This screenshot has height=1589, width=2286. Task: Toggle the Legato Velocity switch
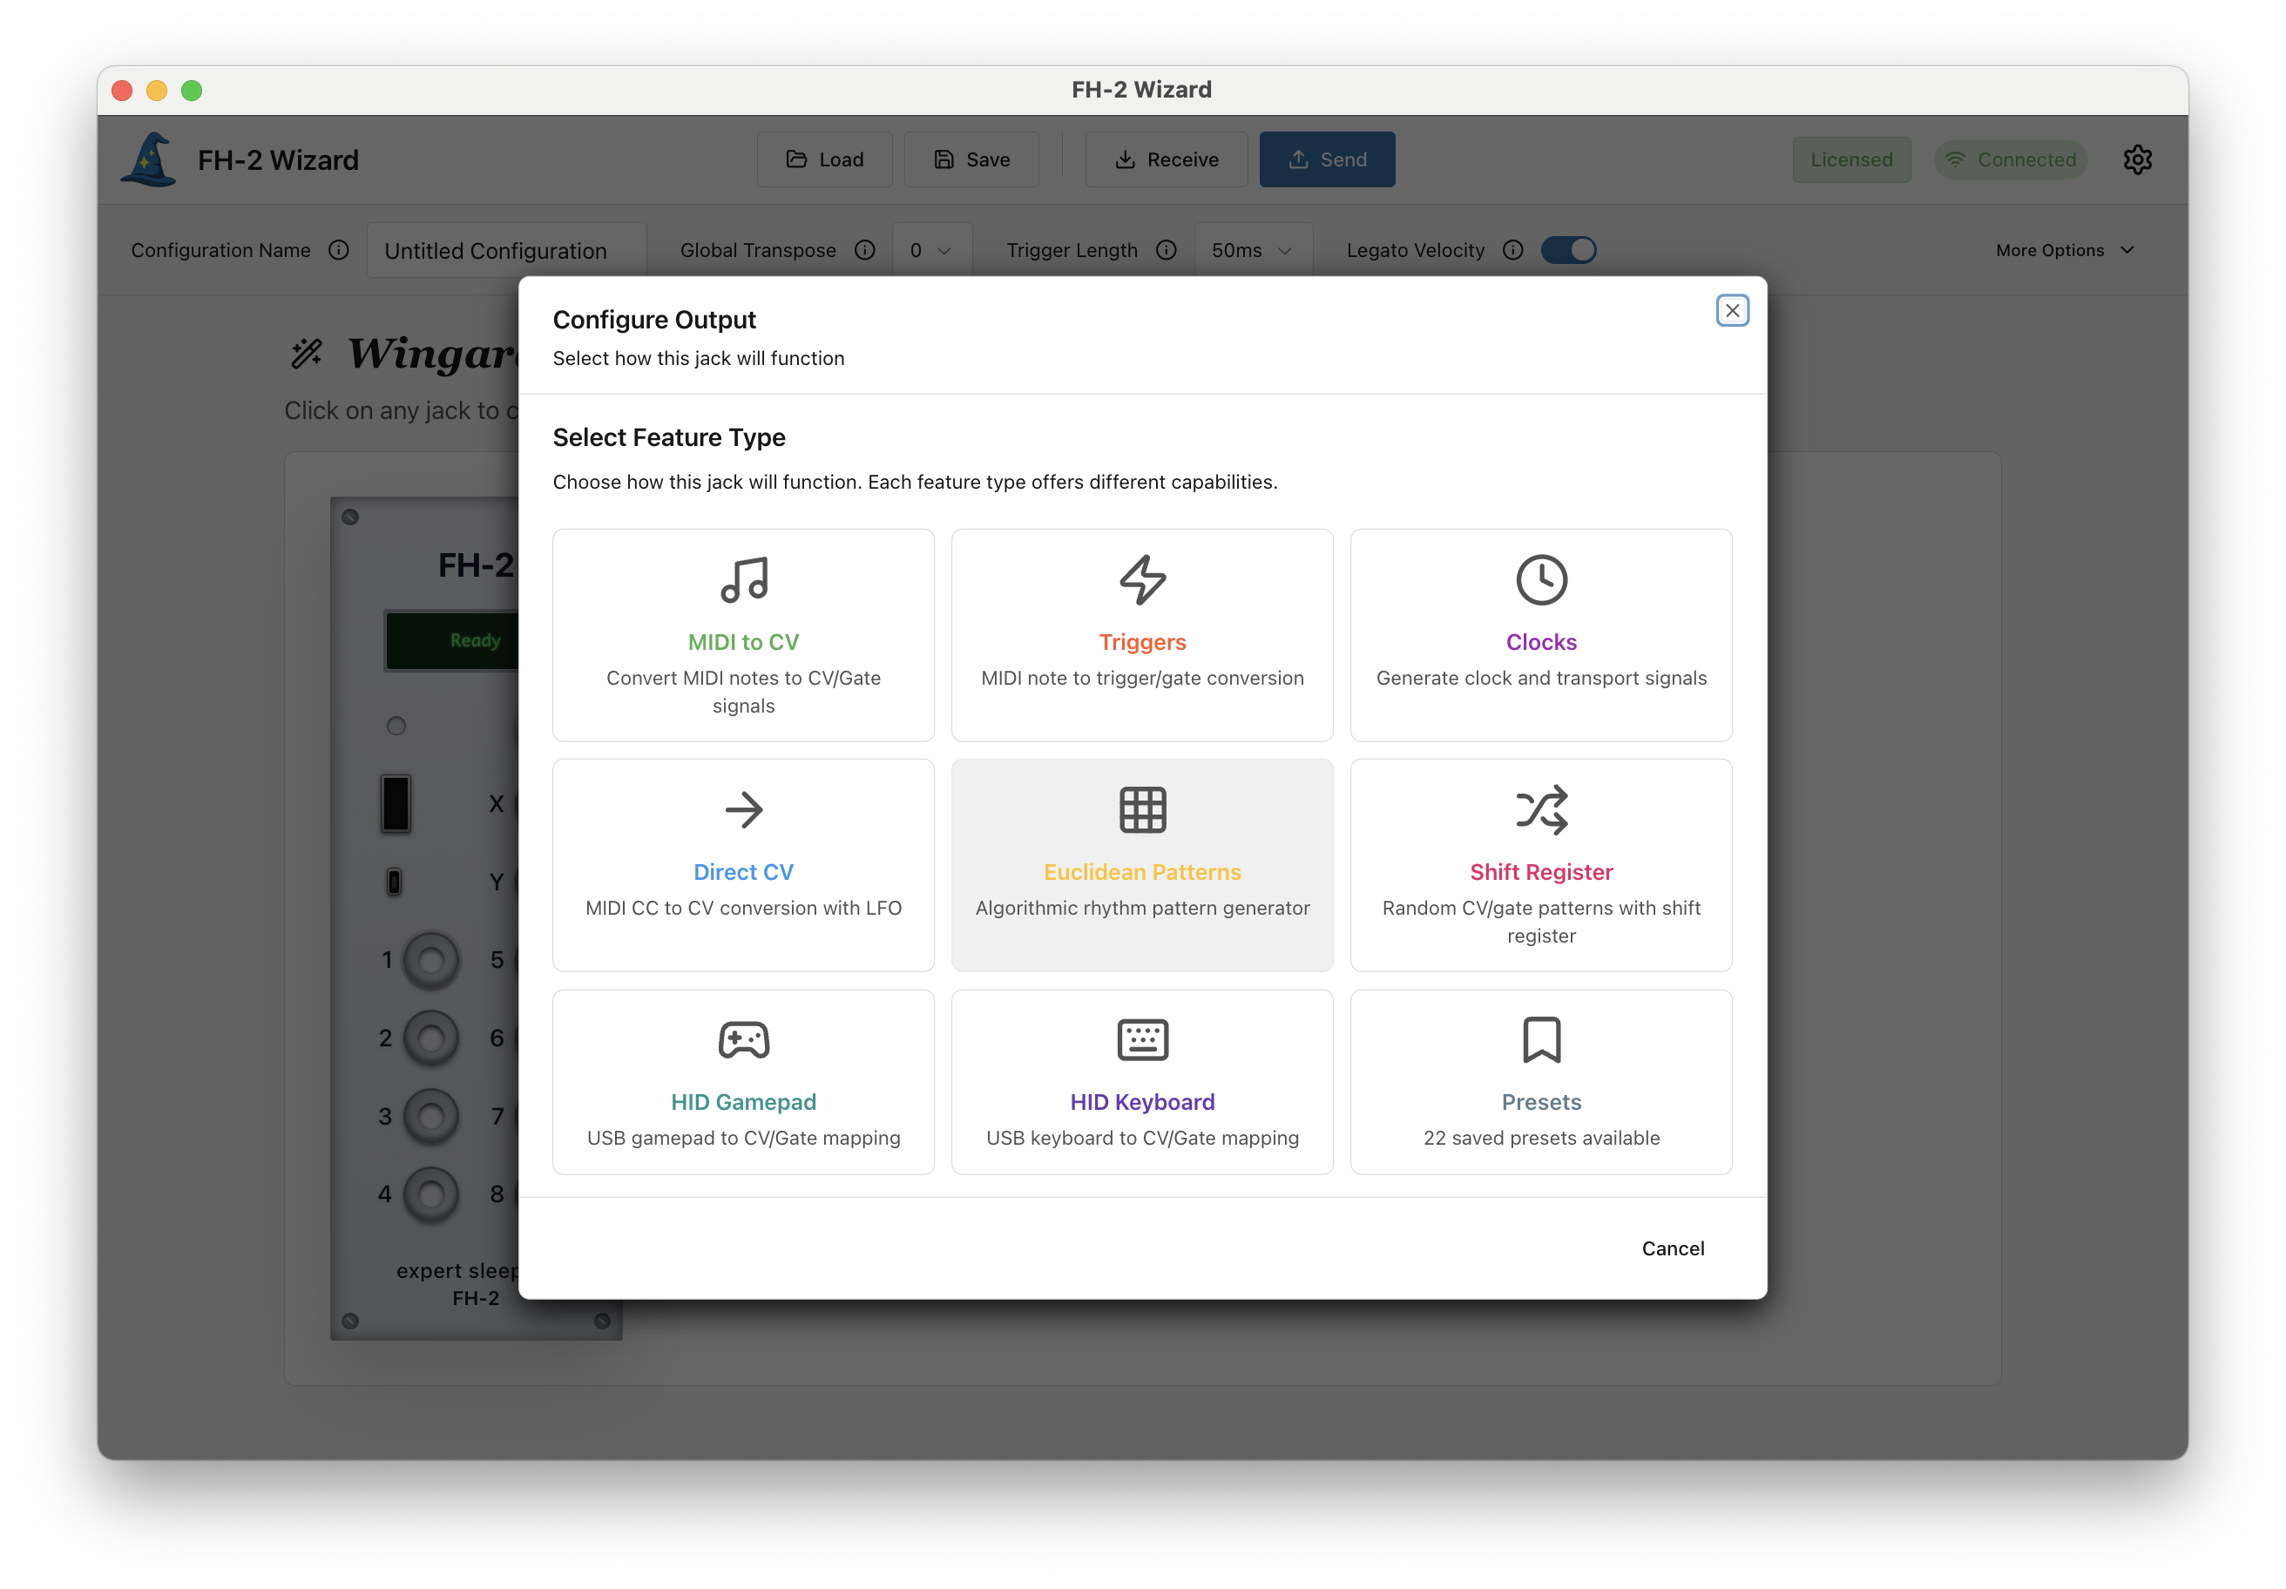pos(1568,250)
